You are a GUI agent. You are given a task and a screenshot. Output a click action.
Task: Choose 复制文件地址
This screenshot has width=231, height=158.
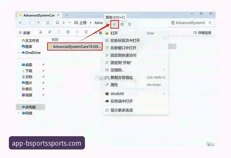(x=135, y=77)
